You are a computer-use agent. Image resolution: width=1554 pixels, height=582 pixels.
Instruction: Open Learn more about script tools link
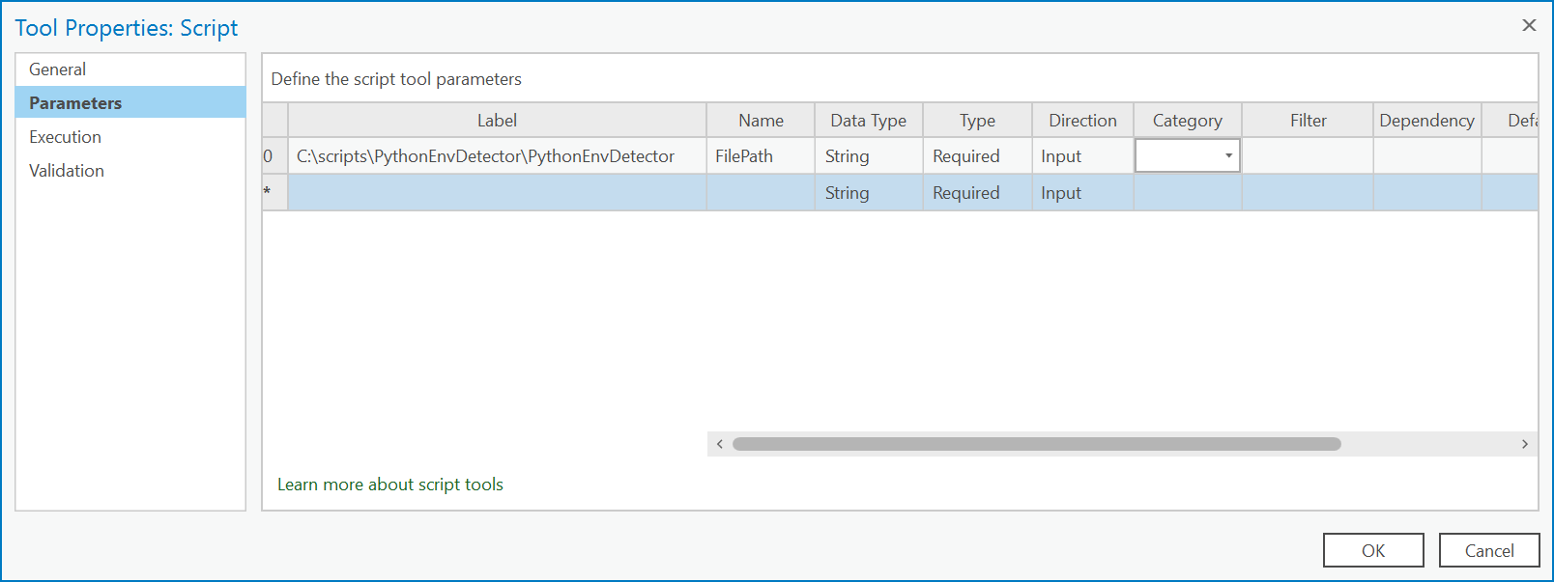(x=390, y=485)
